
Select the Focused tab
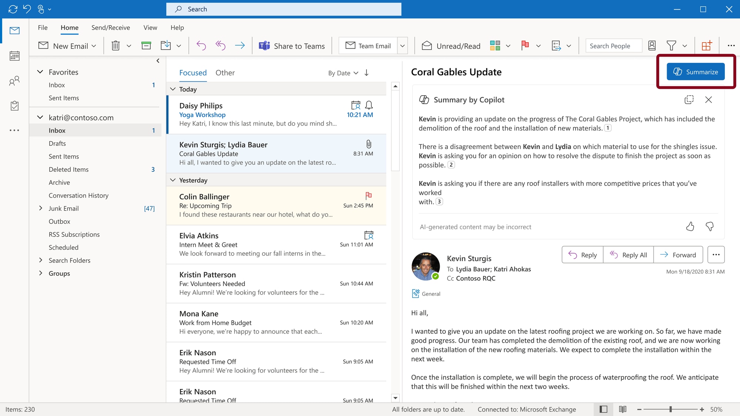coord(193,73)
